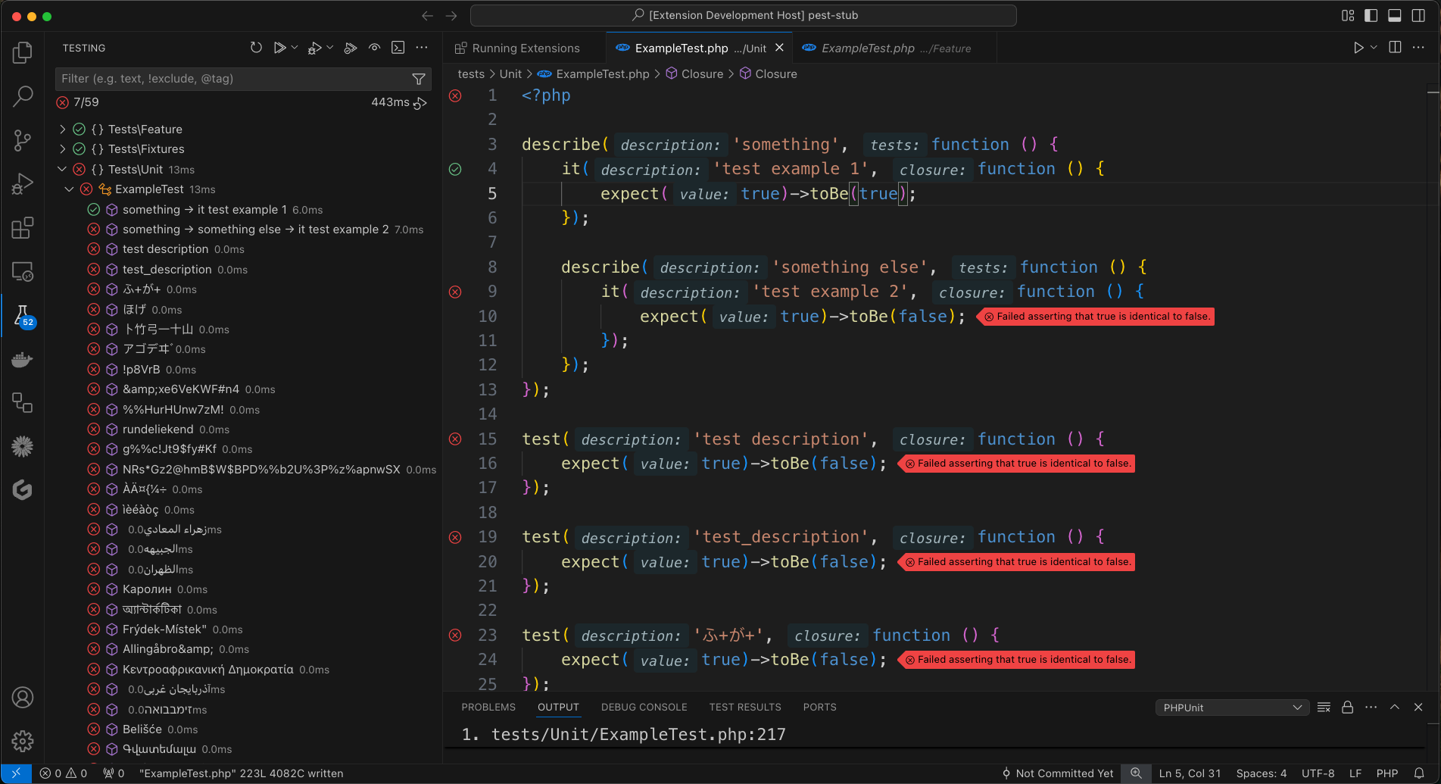Click failed test gutter icon on line 19
Screen dimensions: 1441x784
(x=455, y=537)
